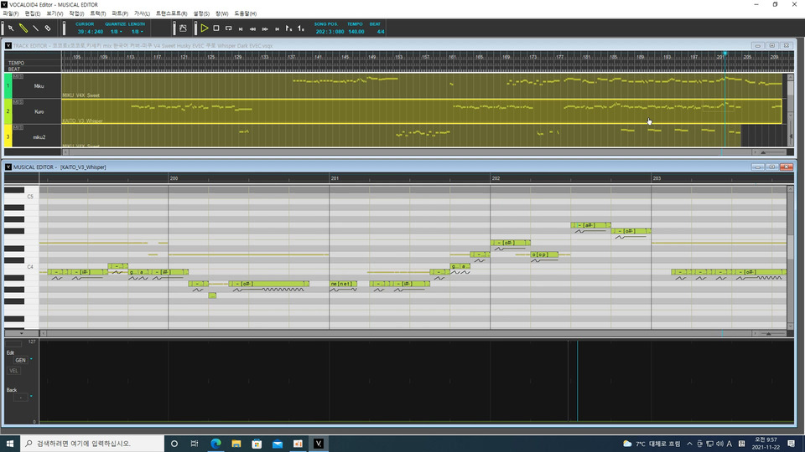Click the beat value 4/4

tap(381, 32)
